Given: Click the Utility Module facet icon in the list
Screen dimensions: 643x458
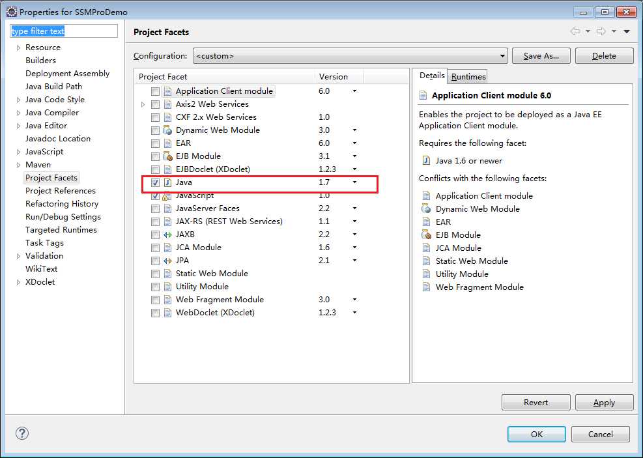Looking at the screenshot, I should pyautogui.click(x=167, y=287).
